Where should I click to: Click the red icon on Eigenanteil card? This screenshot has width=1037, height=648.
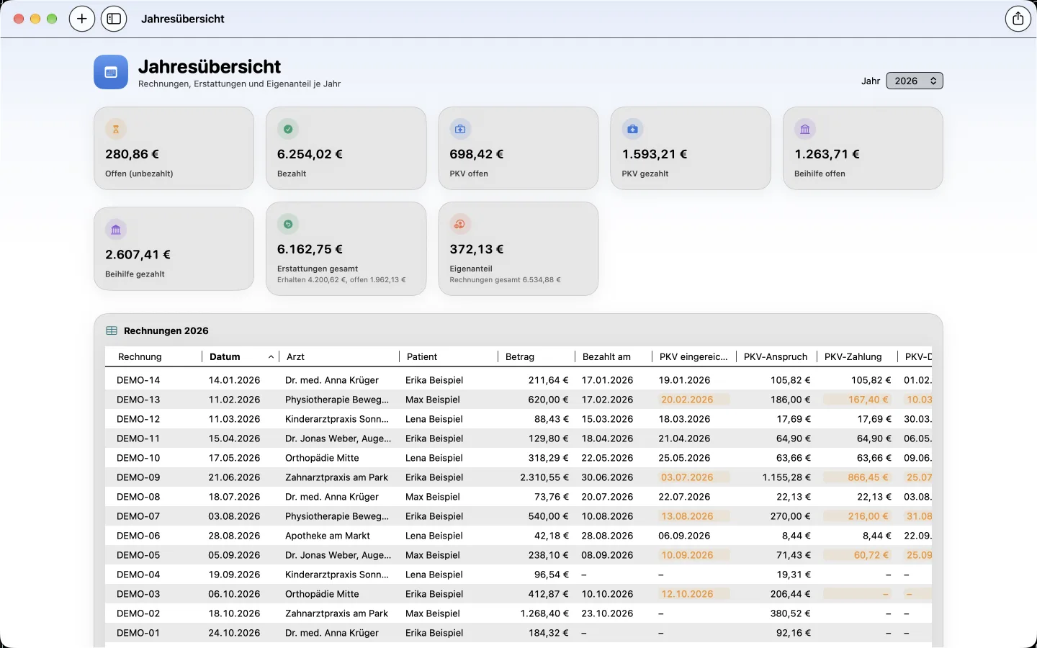[x=460, y=224]
